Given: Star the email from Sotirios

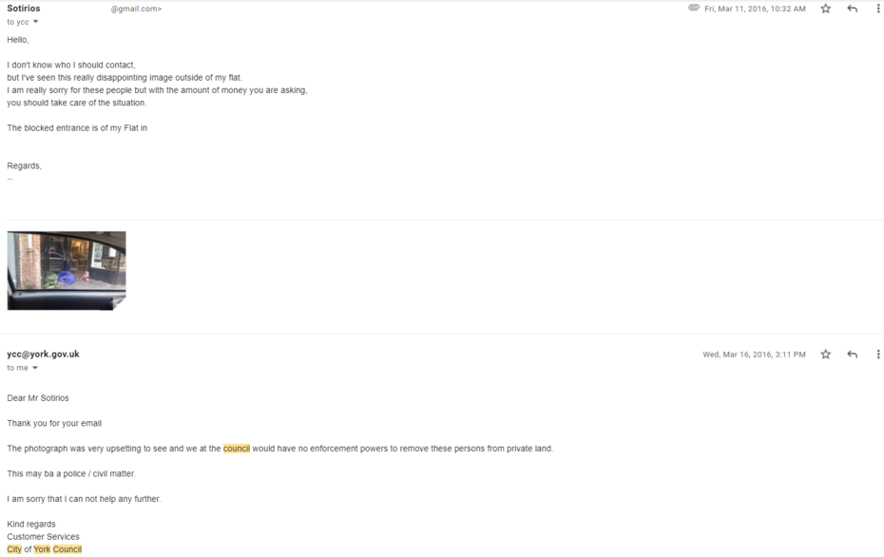Looking at the screenshot, I should coord(825,9).
